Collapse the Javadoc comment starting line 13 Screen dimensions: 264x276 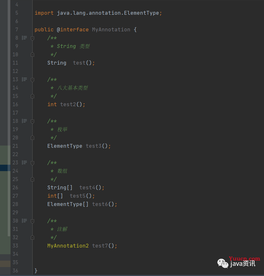[x=32, y=80]
